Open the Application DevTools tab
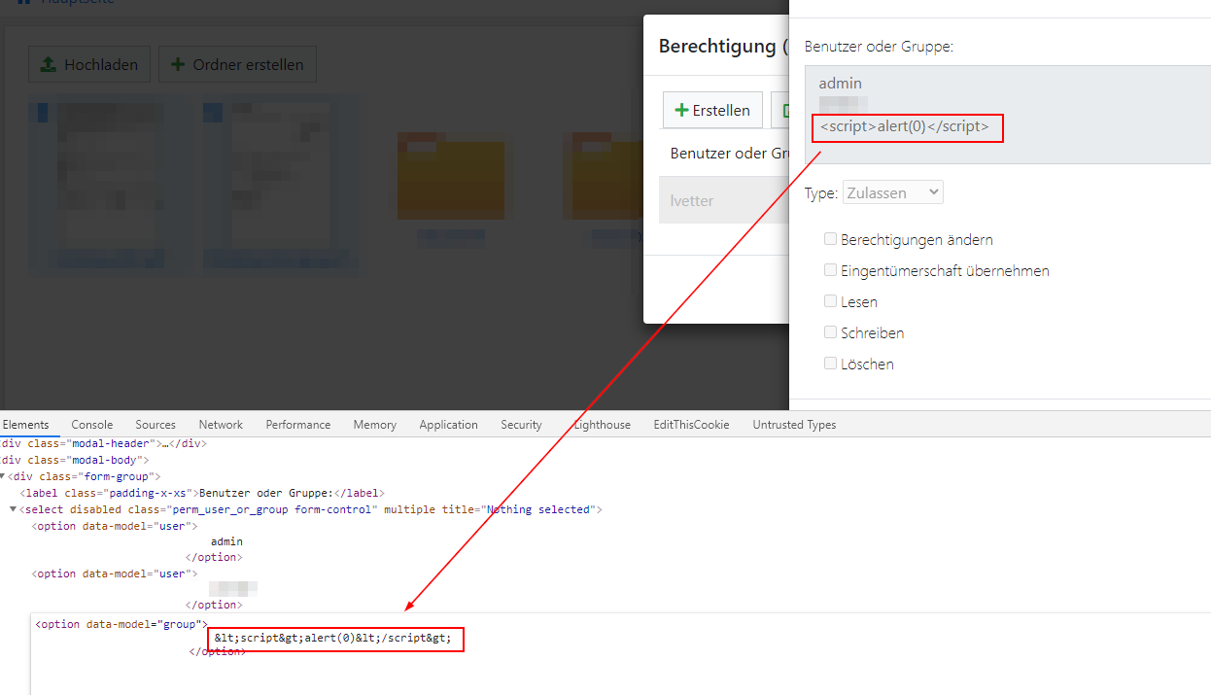Screen dimensions: 1211x695 (448, 425)
